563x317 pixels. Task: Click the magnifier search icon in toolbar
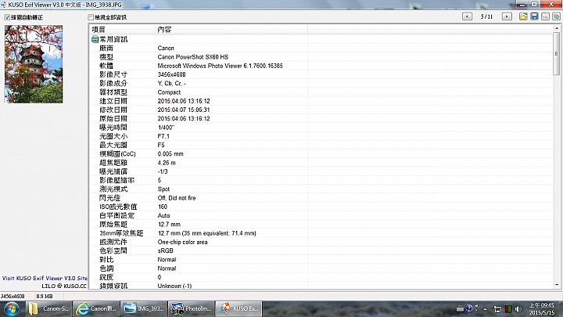[546, 16]
